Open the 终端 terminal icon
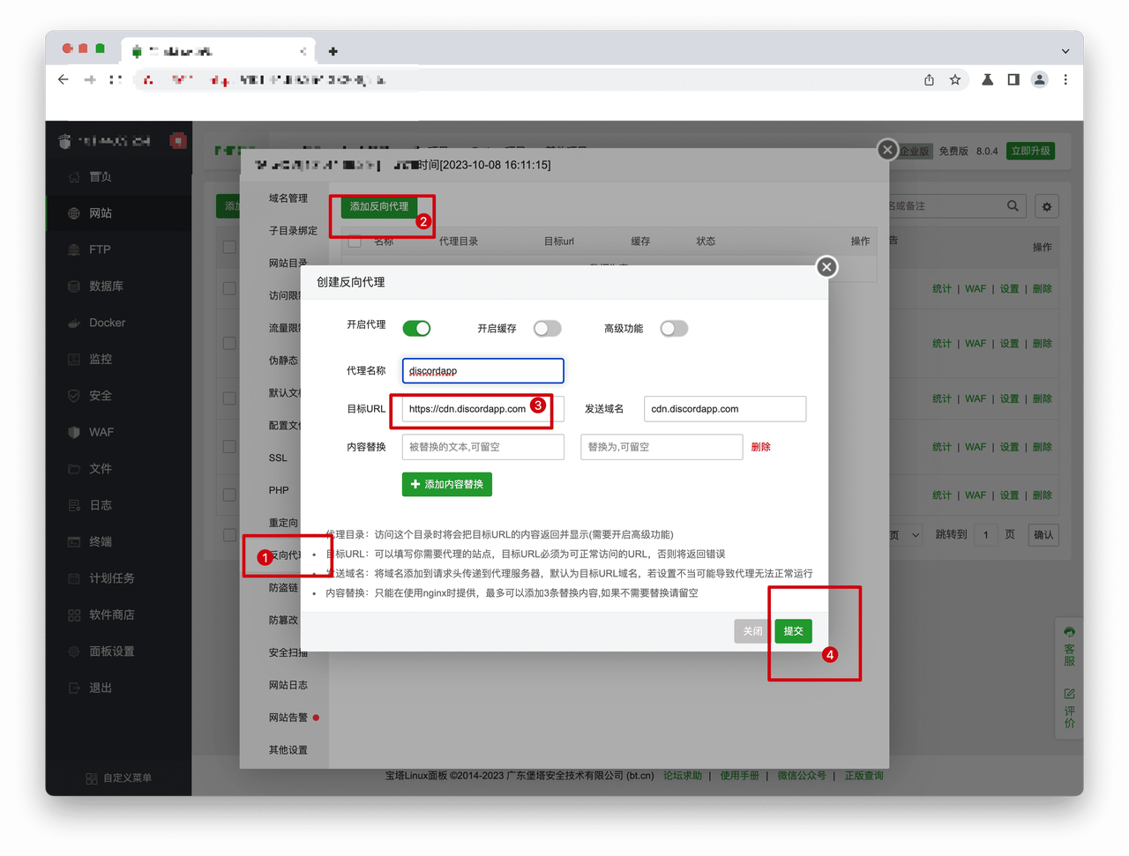Screen dimensions: 1129x856 tap(74, 542)
